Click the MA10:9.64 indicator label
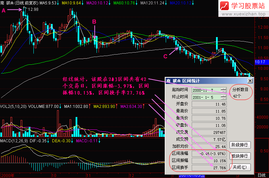 (x=71, y=3)
